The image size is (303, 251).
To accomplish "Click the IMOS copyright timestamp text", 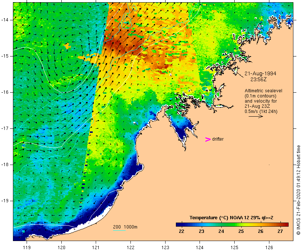I will (298, 190).
